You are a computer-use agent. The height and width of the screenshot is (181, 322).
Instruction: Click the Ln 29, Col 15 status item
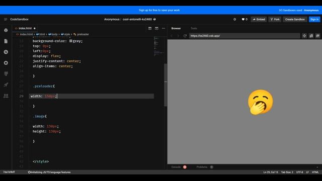click(x=271, y=172)
